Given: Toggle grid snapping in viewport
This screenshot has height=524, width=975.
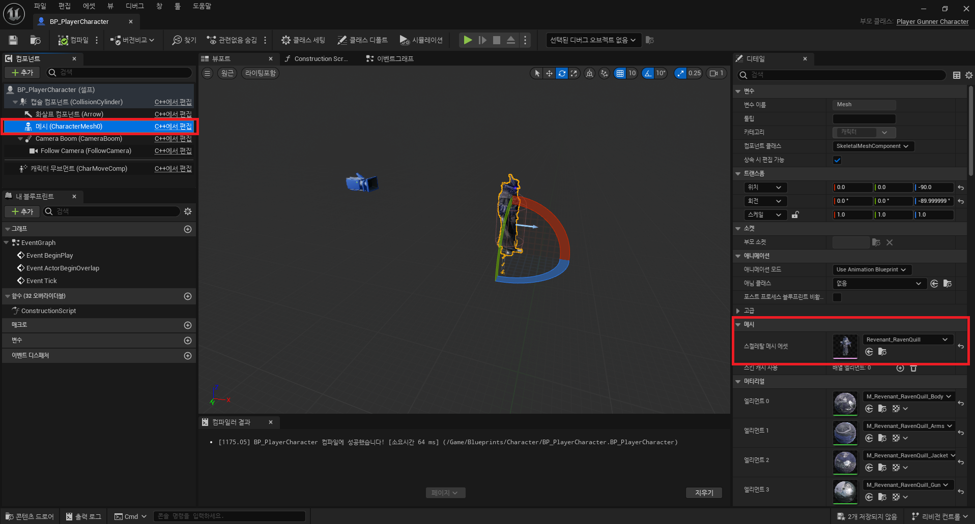Looking at the screenshot, I should point(620,73).
